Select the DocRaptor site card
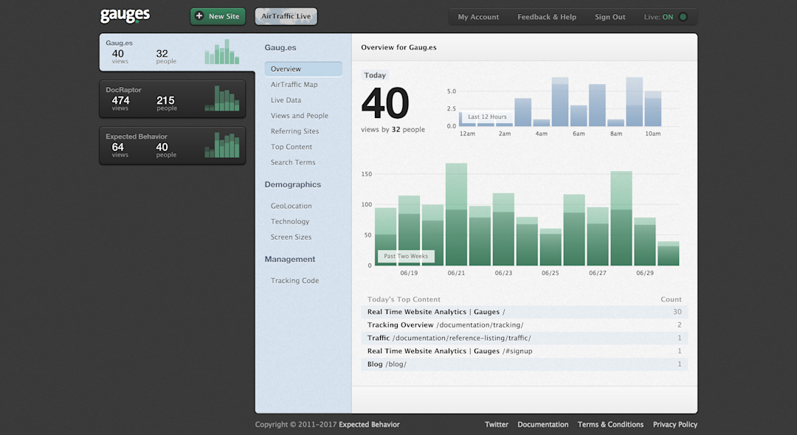 click(172, 99)
